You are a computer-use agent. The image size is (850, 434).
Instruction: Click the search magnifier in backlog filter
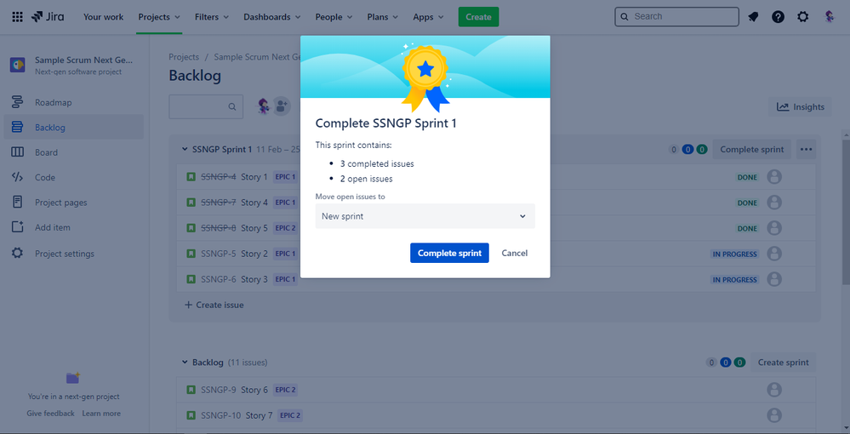click(x=232, y=107)
